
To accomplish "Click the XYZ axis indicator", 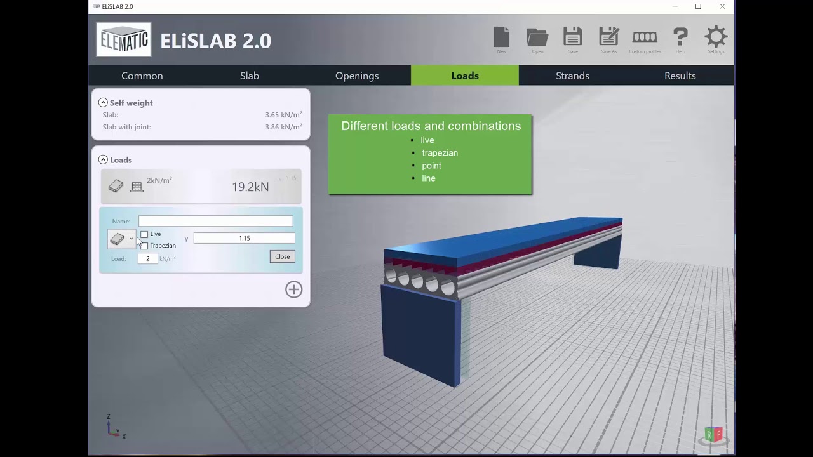I will pyautogui.click(x=115, y=427).
